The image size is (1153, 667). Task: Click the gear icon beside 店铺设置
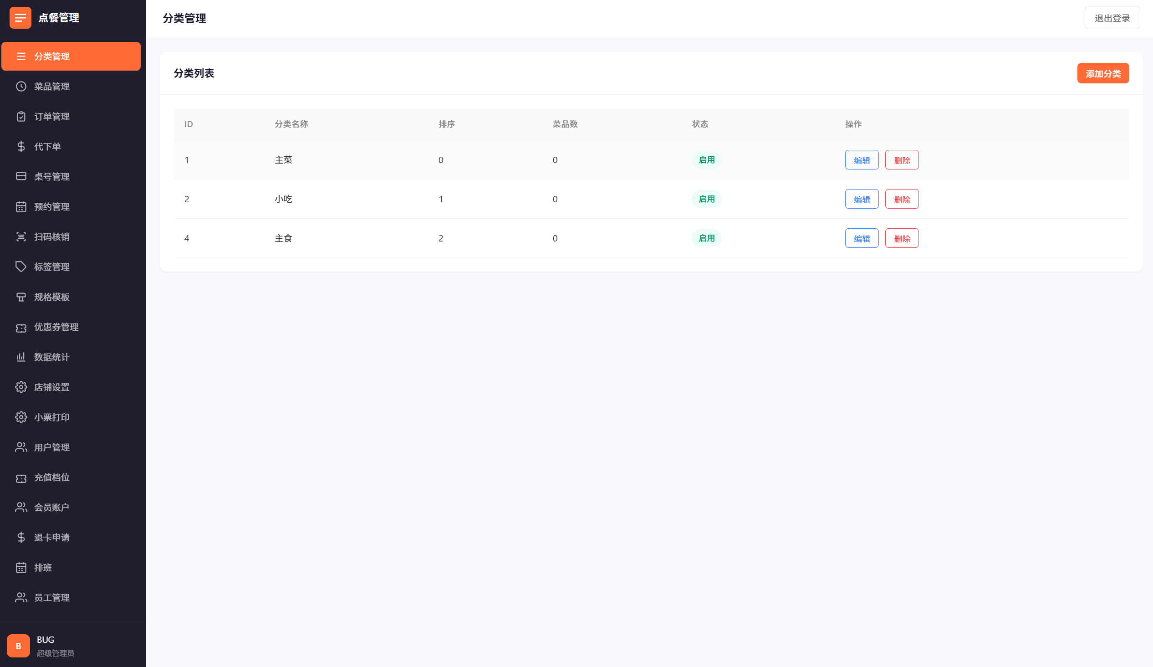coord(21,387)
